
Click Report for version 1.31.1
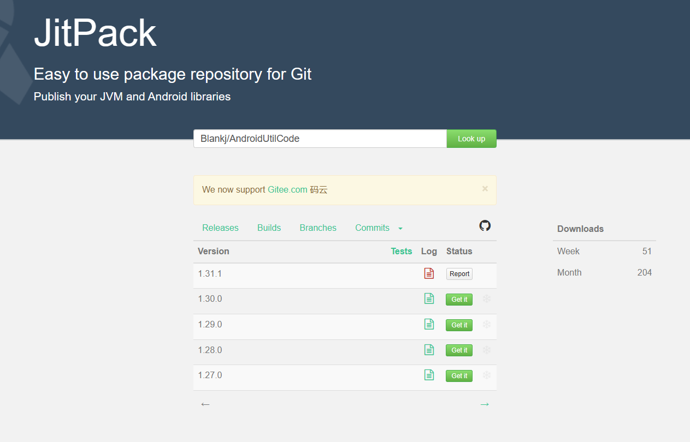coord(459,274)
